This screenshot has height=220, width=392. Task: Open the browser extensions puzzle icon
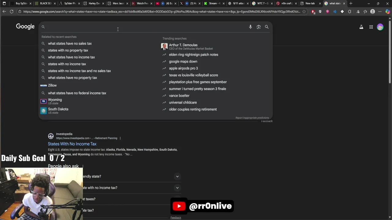[350, 12]
